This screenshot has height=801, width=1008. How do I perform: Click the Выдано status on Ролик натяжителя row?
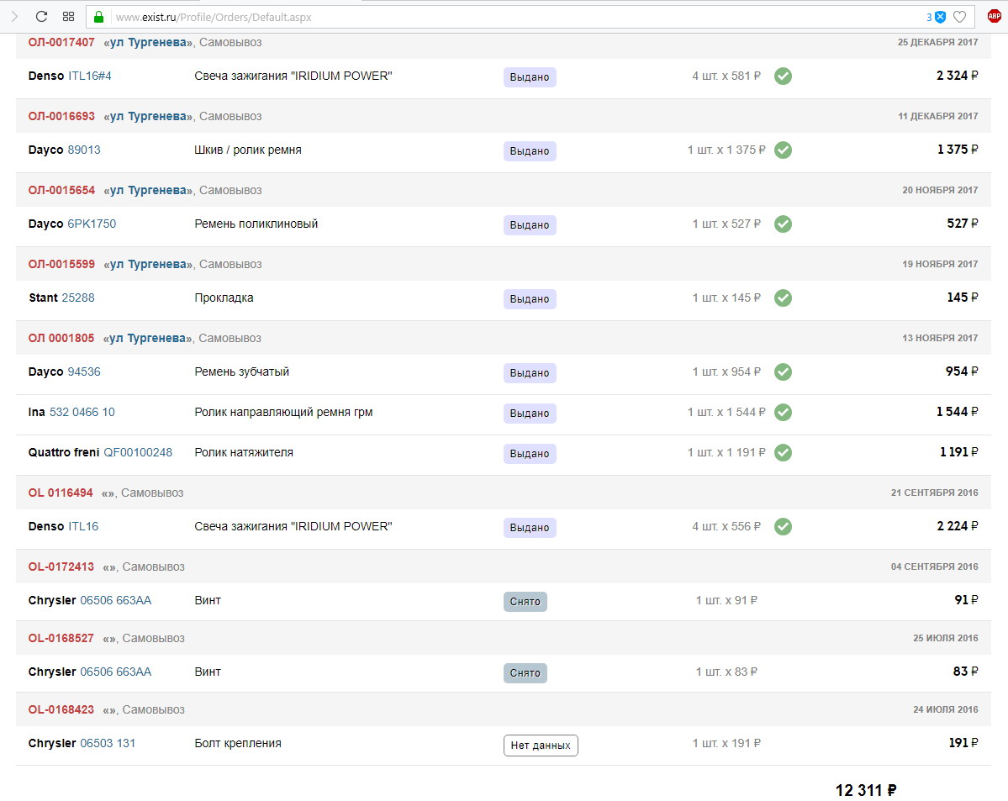click(x=530, y=454)
